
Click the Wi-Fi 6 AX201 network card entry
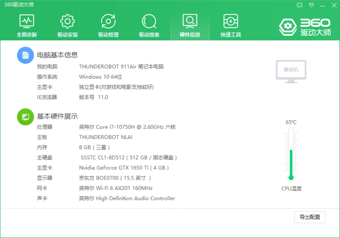click(116, 188)
